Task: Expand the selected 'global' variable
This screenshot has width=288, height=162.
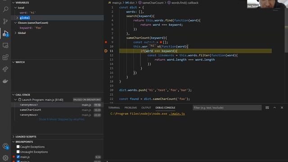Action: tap(17, 18)
